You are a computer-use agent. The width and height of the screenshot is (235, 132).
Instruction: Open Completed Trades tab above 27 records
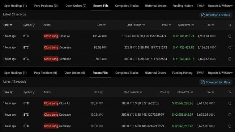pyautogui.click(x=127, y=6)
